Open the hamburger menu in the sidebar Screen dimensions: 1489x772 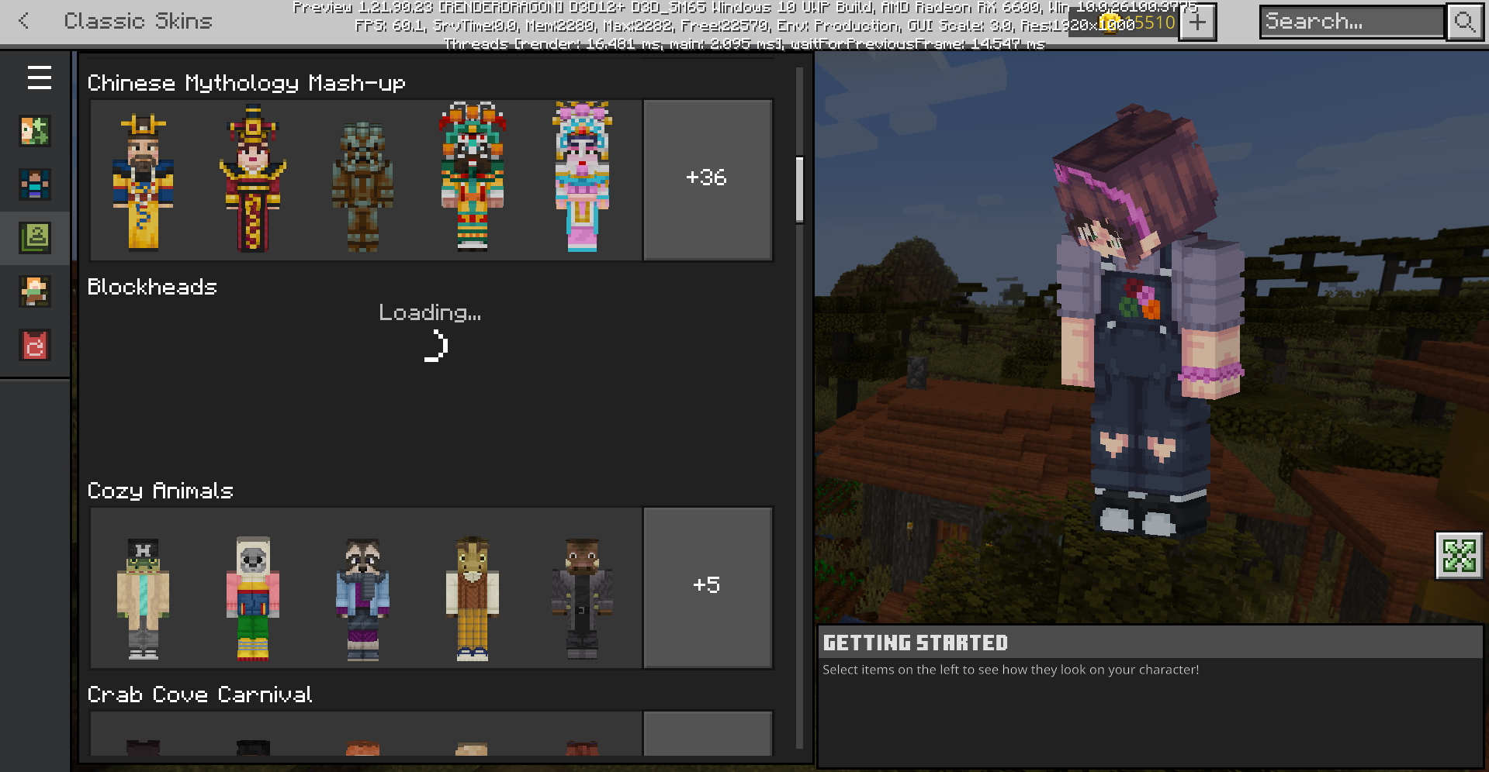39,78
